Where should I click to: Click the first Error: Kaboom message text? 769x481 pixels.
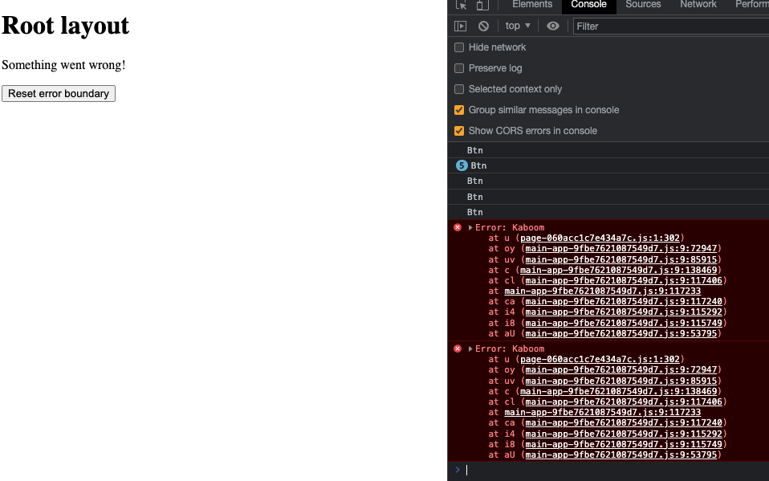[x=510, y=227]
